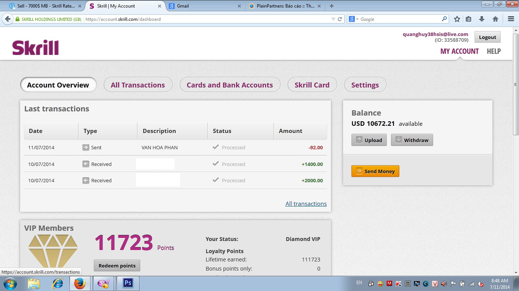Close the Sell - 7000$ MB tab
Viewport: 519px width, 291px height.
point(80,6)
